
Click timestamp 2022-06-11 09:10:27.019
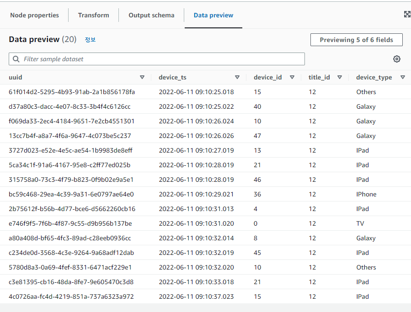[196, 150]
